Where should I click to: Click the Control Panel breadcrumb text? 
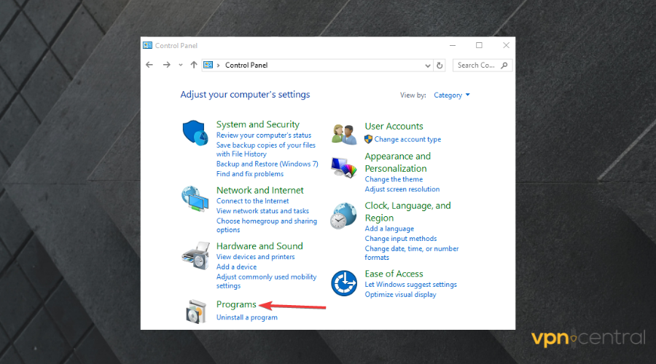[x=246, y=66]
